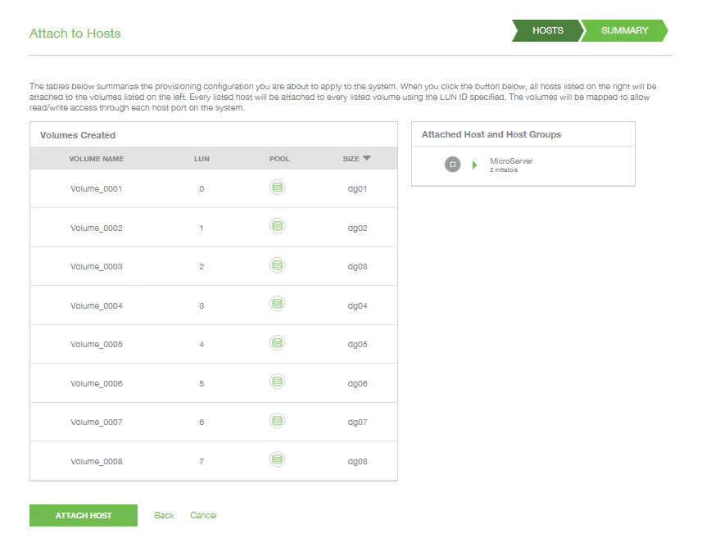Viewport: 702px width, 538px height.
Task: Expand the MicroServer host with green triangle
Action: tap(474, 165)
